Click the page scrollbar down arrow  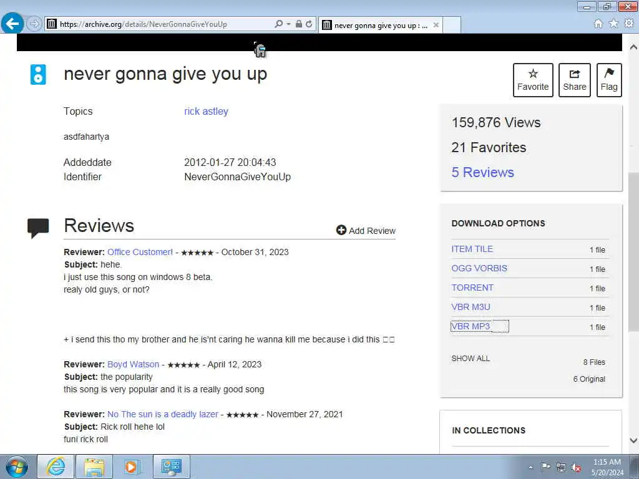tap(633, 440)
